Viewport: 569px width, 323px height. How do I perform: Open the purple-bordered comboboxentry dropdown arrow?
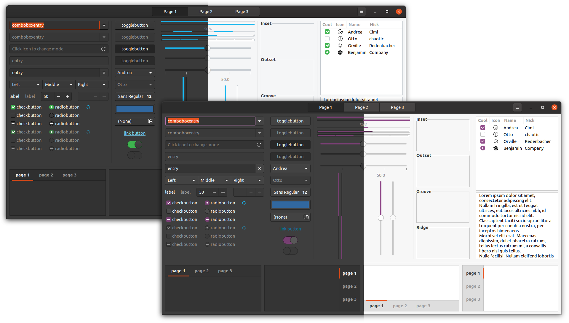tap(260, 121)
